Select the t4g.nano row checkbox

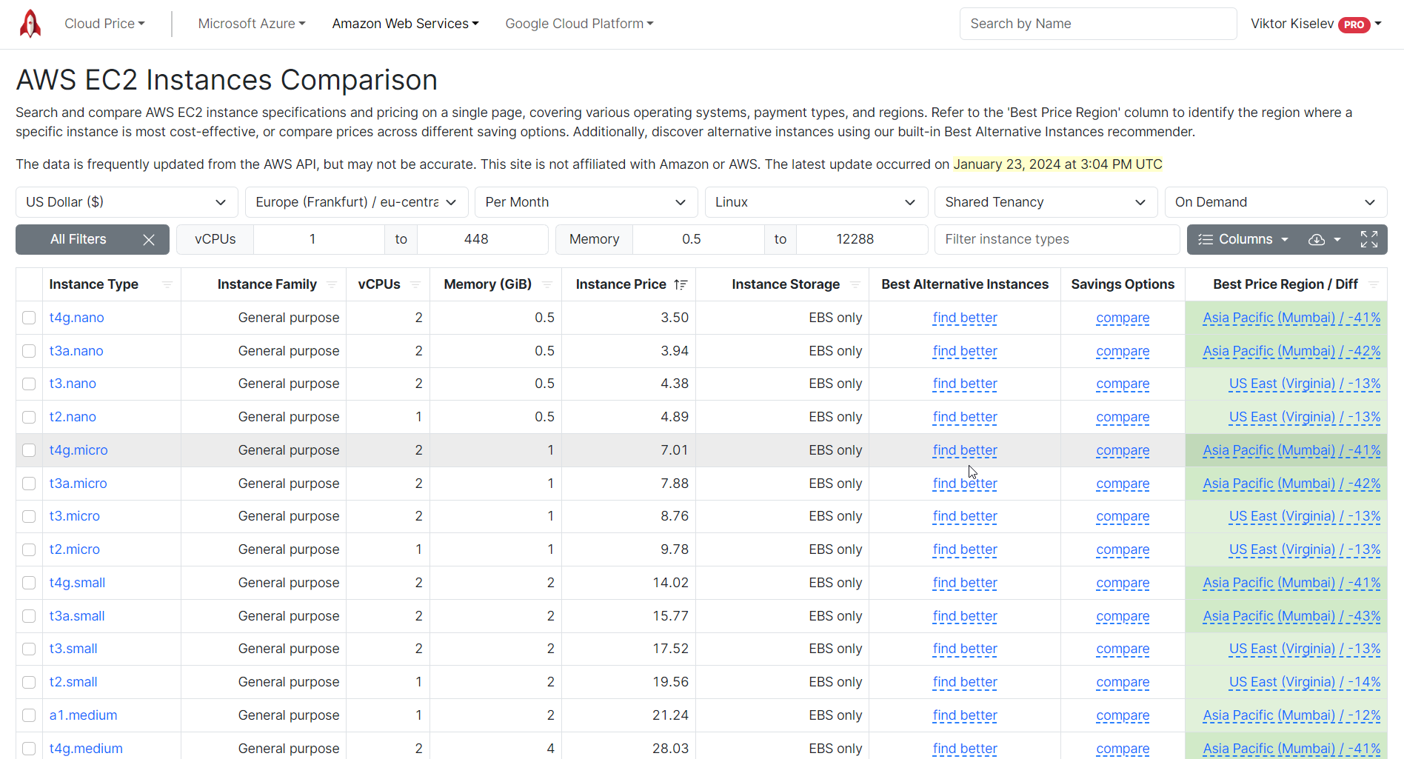pos(29,318)
